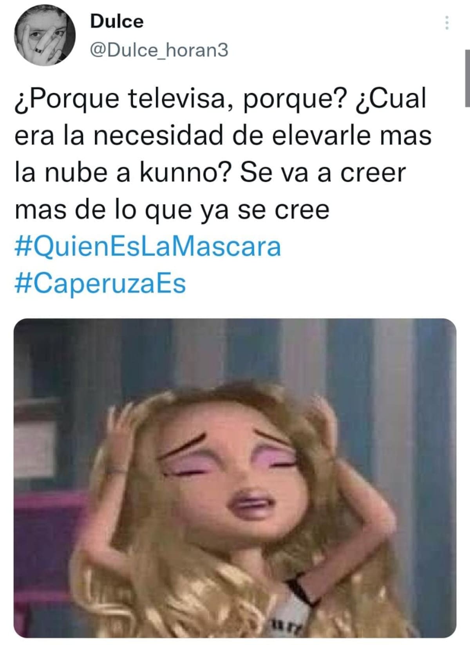Open Dulce's round profile avatar

tap(45, 36)
